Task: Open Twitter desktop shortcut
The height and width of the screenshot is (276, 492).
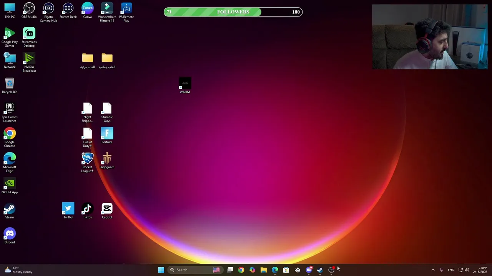Action: point(68,211)
